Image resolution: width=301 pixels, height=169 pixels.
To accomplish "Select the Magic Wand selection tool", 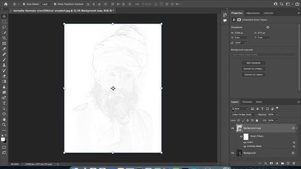I will click(4, 32).
